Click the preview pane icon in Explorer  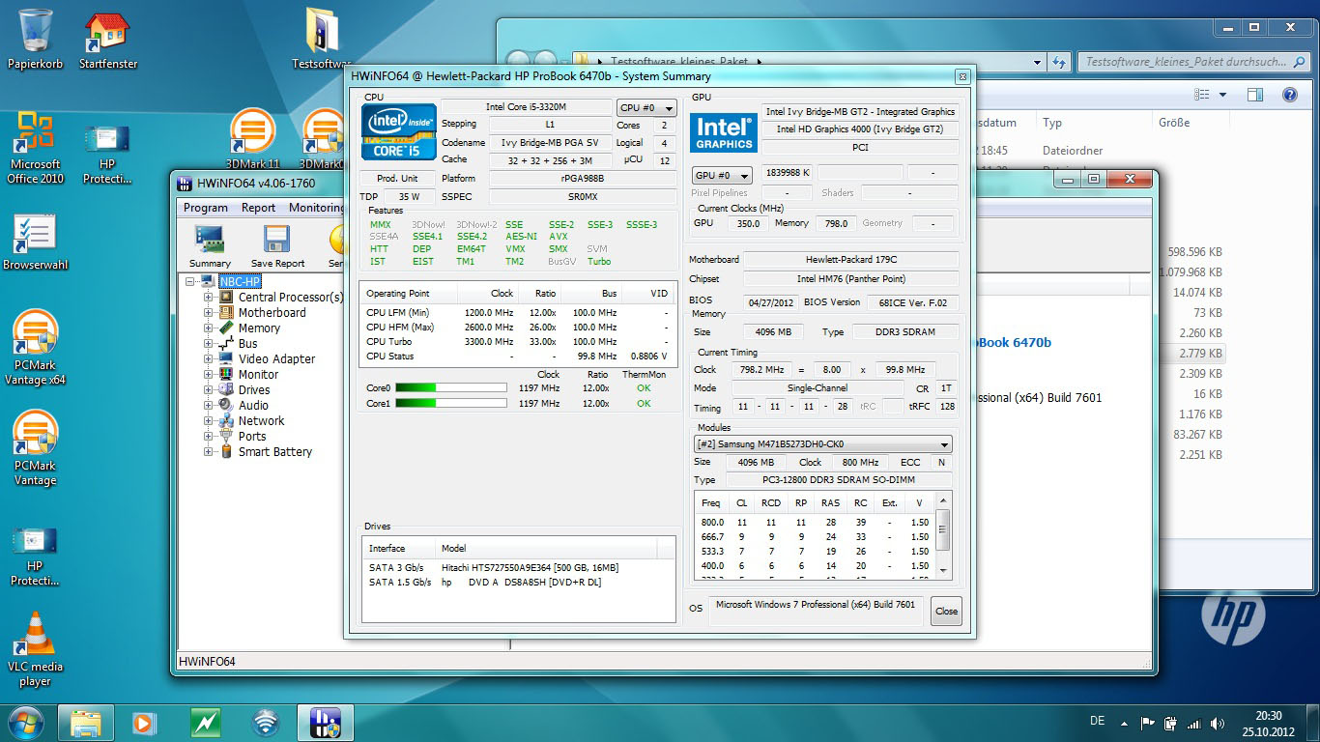point(1254,95)
